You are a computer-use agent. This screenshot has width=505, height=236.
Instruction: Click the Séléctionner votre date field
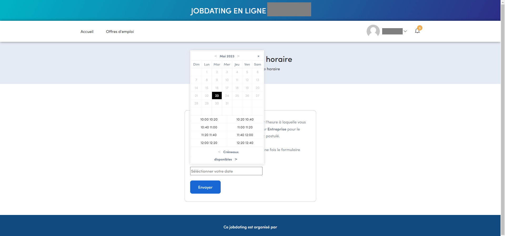click(226, 171)
